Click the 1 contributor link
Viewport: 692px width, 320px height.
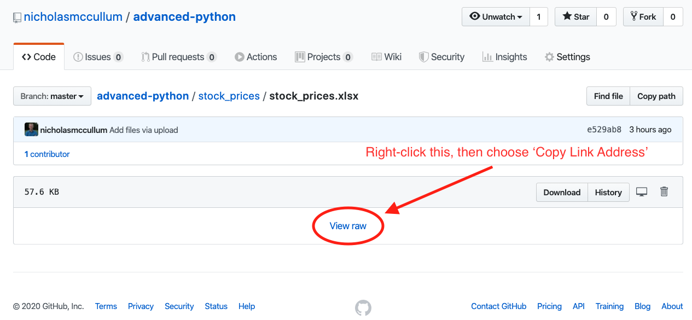click(47, 154)
